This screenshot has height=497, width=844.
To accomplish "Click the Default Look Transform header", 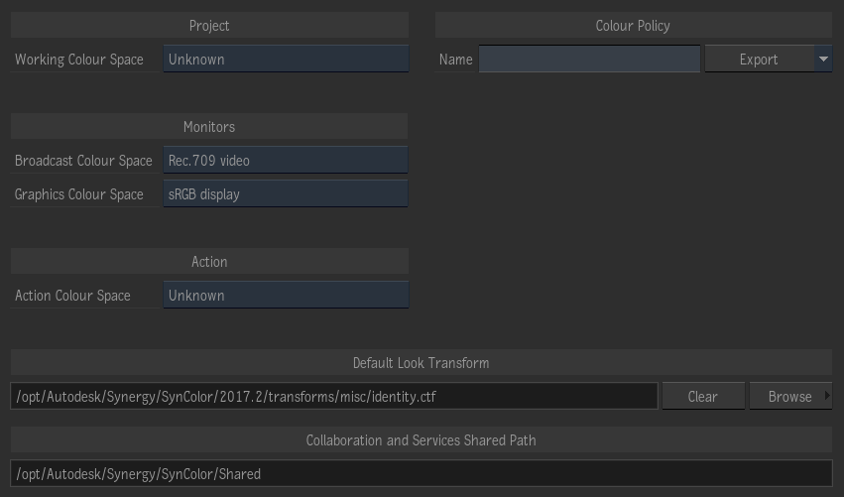I will [x=421, y=363].
